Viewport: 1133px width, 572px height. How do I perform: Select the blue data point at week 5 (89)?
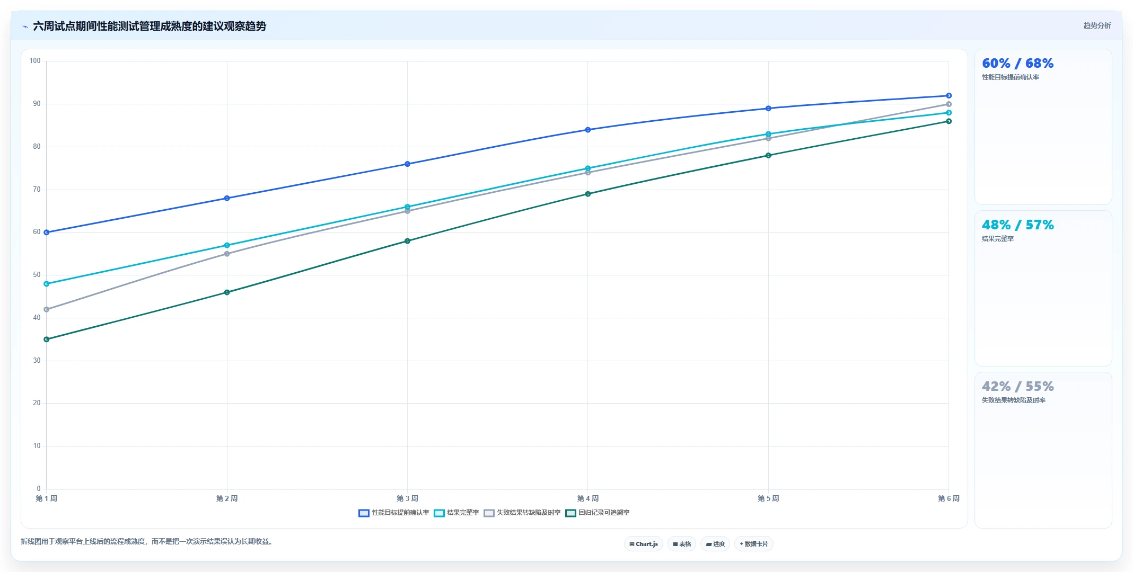[x=768, y=109]
